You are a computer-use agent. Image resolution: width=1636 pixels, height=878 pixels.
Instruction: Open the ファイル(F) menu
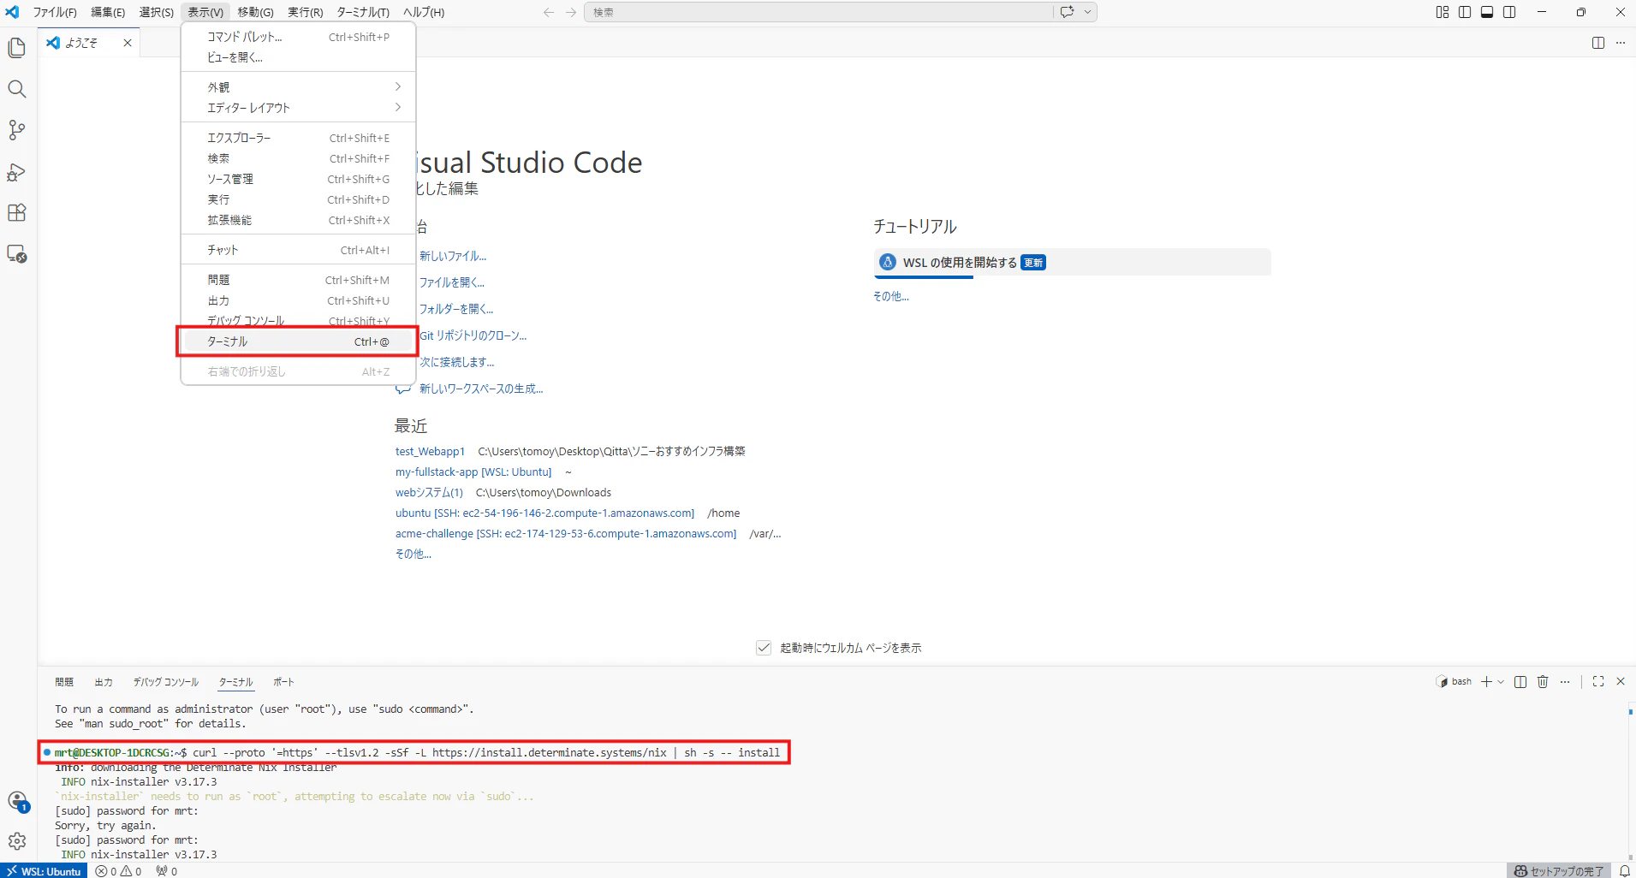point(55,12)
